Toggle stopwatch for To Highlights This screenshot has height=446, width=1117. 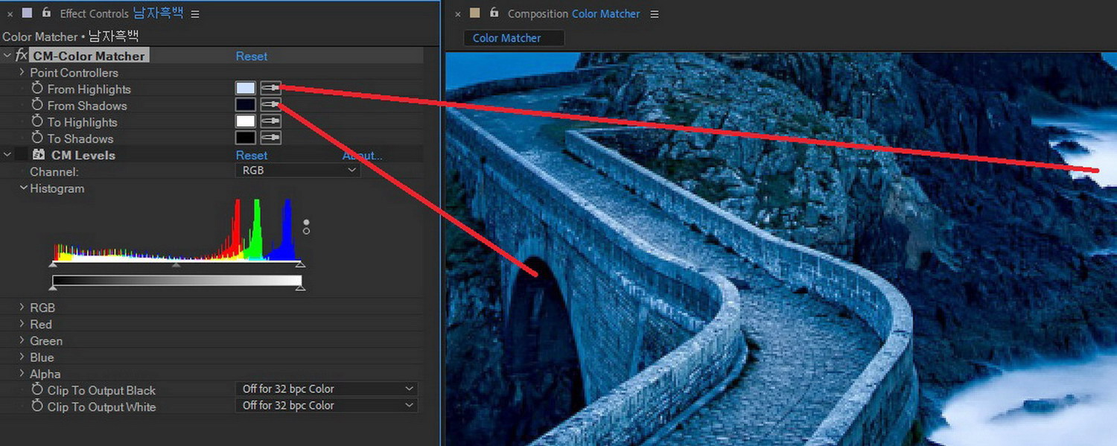(x=37, y=121)
